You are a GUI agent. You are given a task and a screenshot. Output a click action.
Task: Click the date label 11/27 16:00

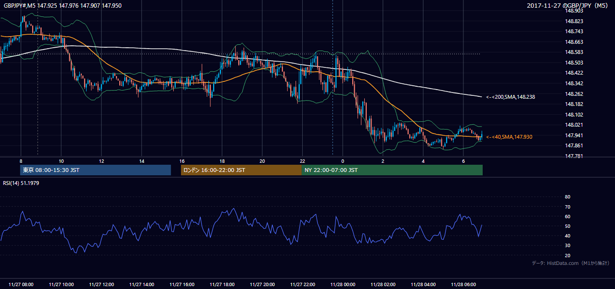[x=182, y=285]
